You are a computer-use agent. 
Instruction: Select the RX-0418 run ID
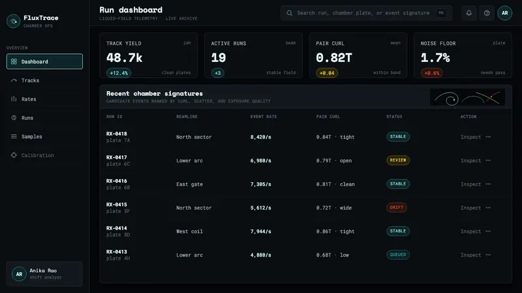tap(117, 134)
